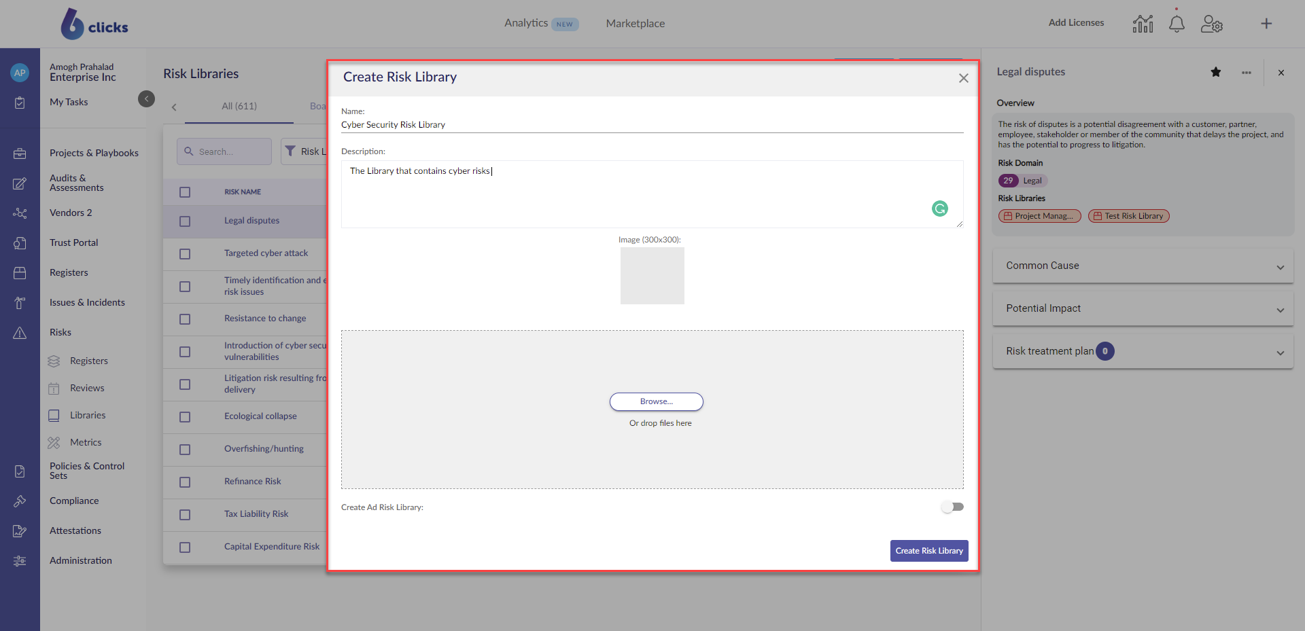
Task: Click Browse to upload a file
Action: [x=656, y=401]
